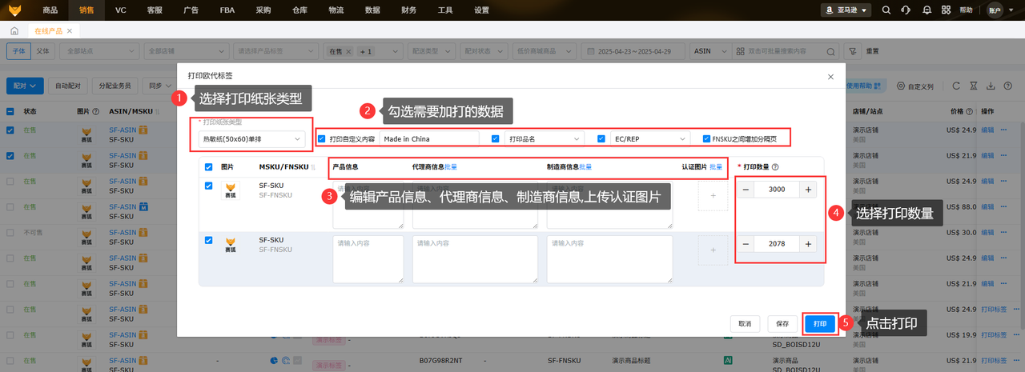Image resolution: width=1025 pixels, height=372 pixels.
Task: Open the 配对状态 filter dropdown
Action: (484, 50)
